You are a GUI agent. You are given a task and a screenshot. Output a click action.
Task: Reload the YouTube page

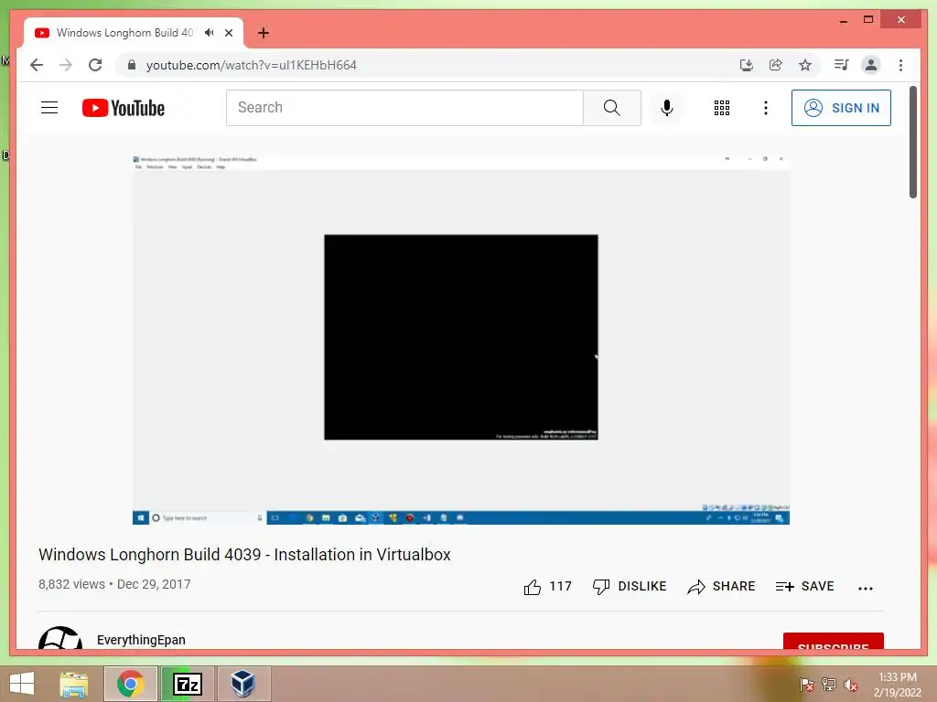coord(95,65)
